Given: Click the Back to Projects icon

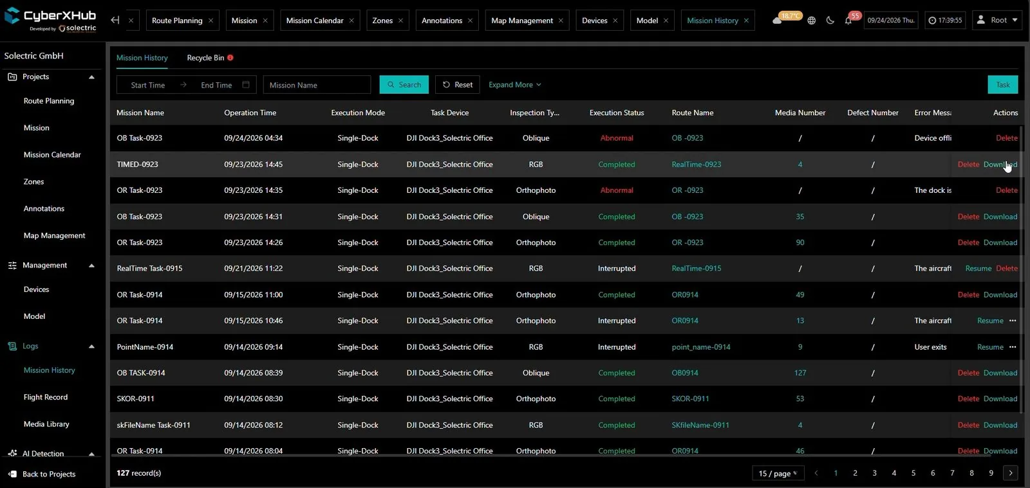Looking at the screenshot, I should click(x=12, y=474).
